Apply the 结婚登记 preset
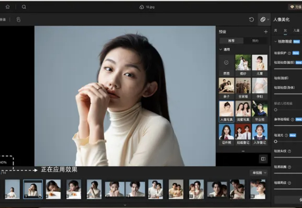The width and height of the screenshot is (302, 208). tap(243, 134)
